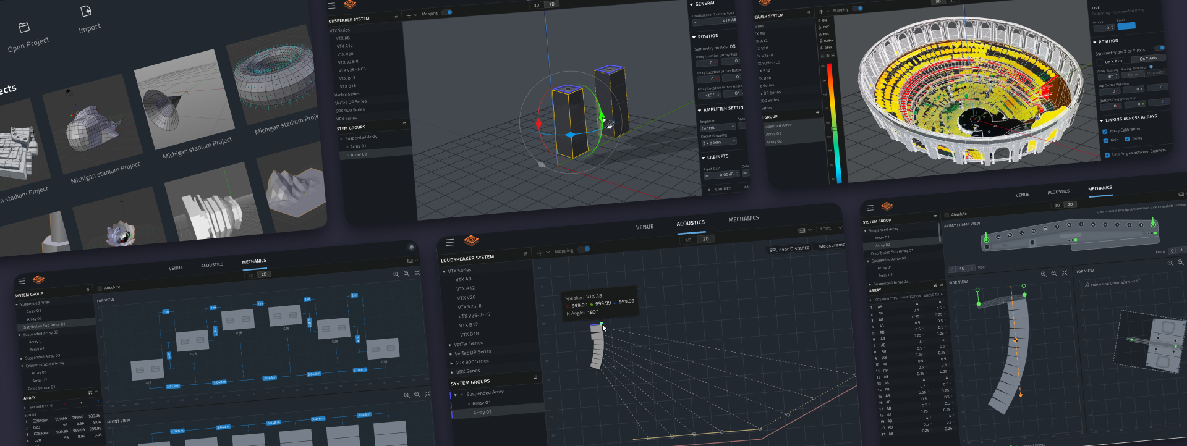
Task: Open the Amplifier Centric dropdown
Action: [x=718, y=128]
